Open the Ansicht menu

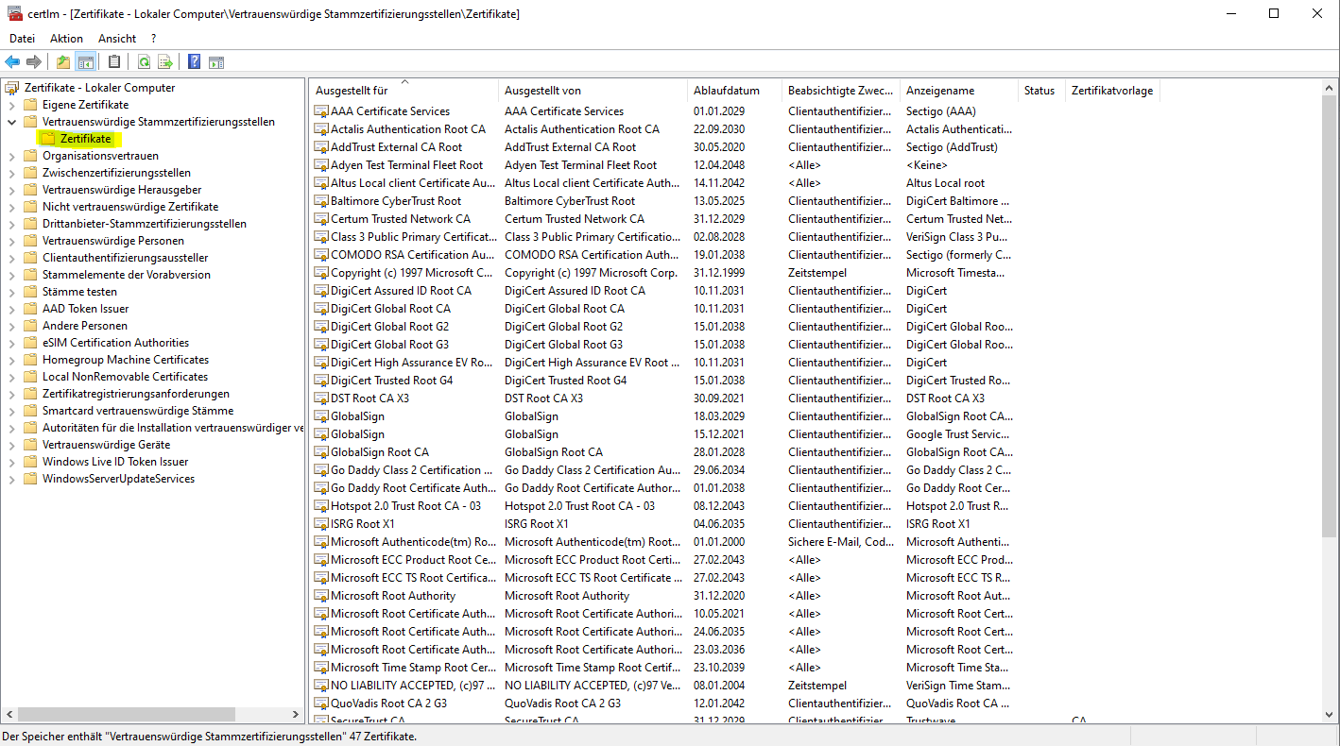pos(117,39)
